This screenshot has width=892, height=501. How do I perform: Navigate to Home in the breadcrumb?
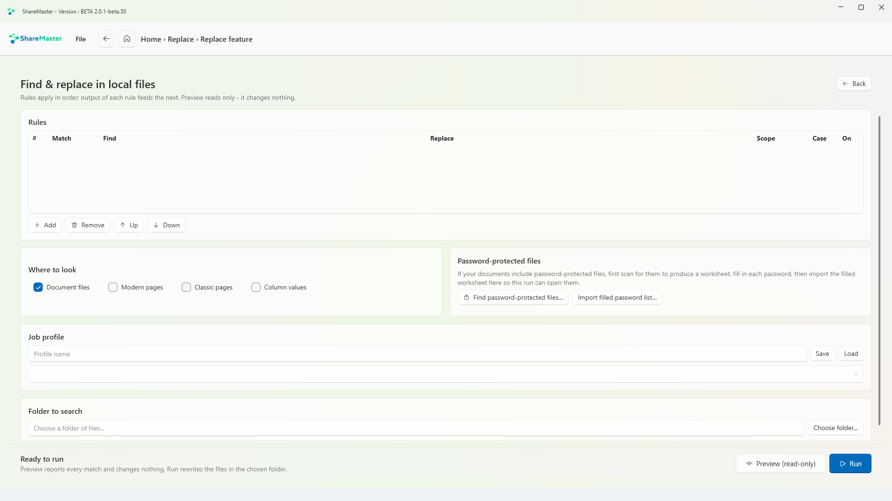pos(151,39)
